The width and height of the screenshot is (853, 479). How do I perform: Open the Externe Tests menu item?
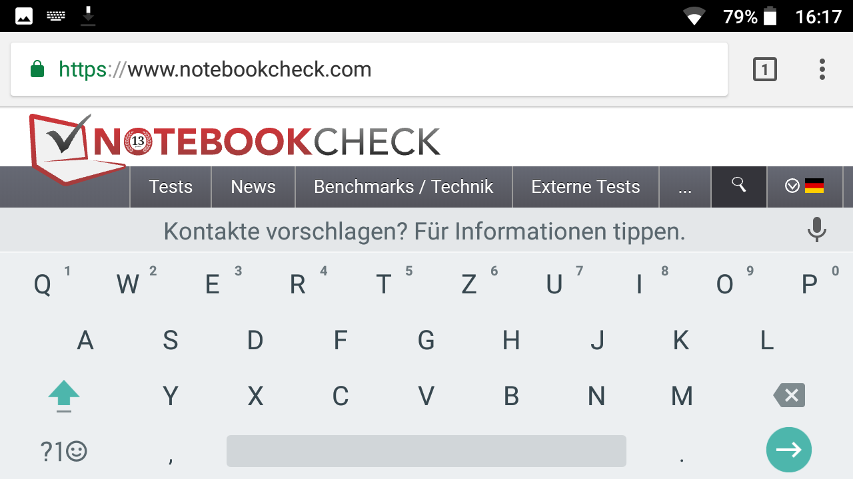(586, 187)
